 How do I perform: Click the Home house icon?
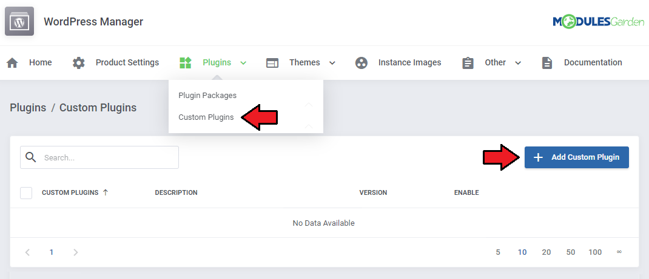click(12, 63)
